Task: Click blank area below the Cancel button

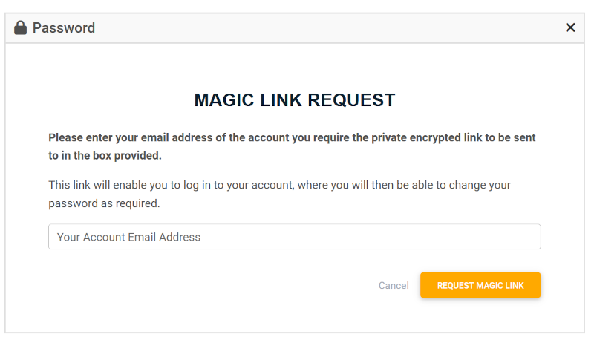Action: tap(394, 313)
